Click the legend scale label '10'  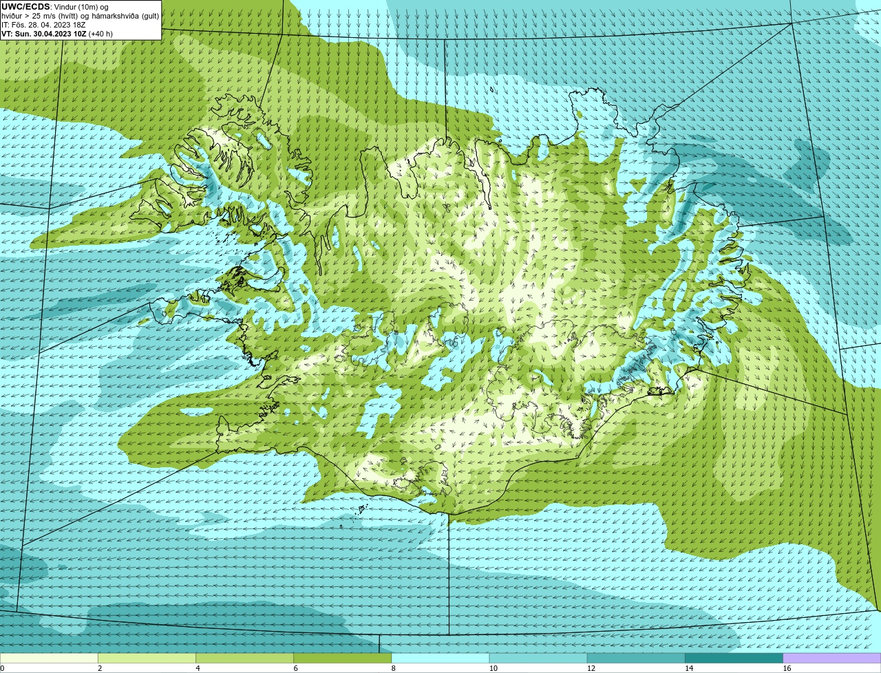493,668
